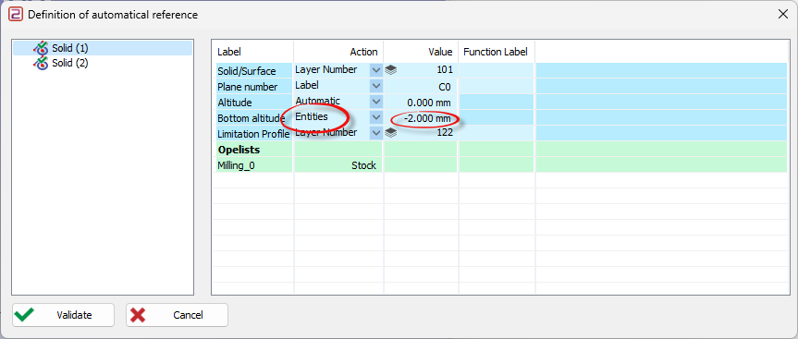Click the Milling_0 Stock action cell
The height and width of the screenshot is (339, 798).
338,165
